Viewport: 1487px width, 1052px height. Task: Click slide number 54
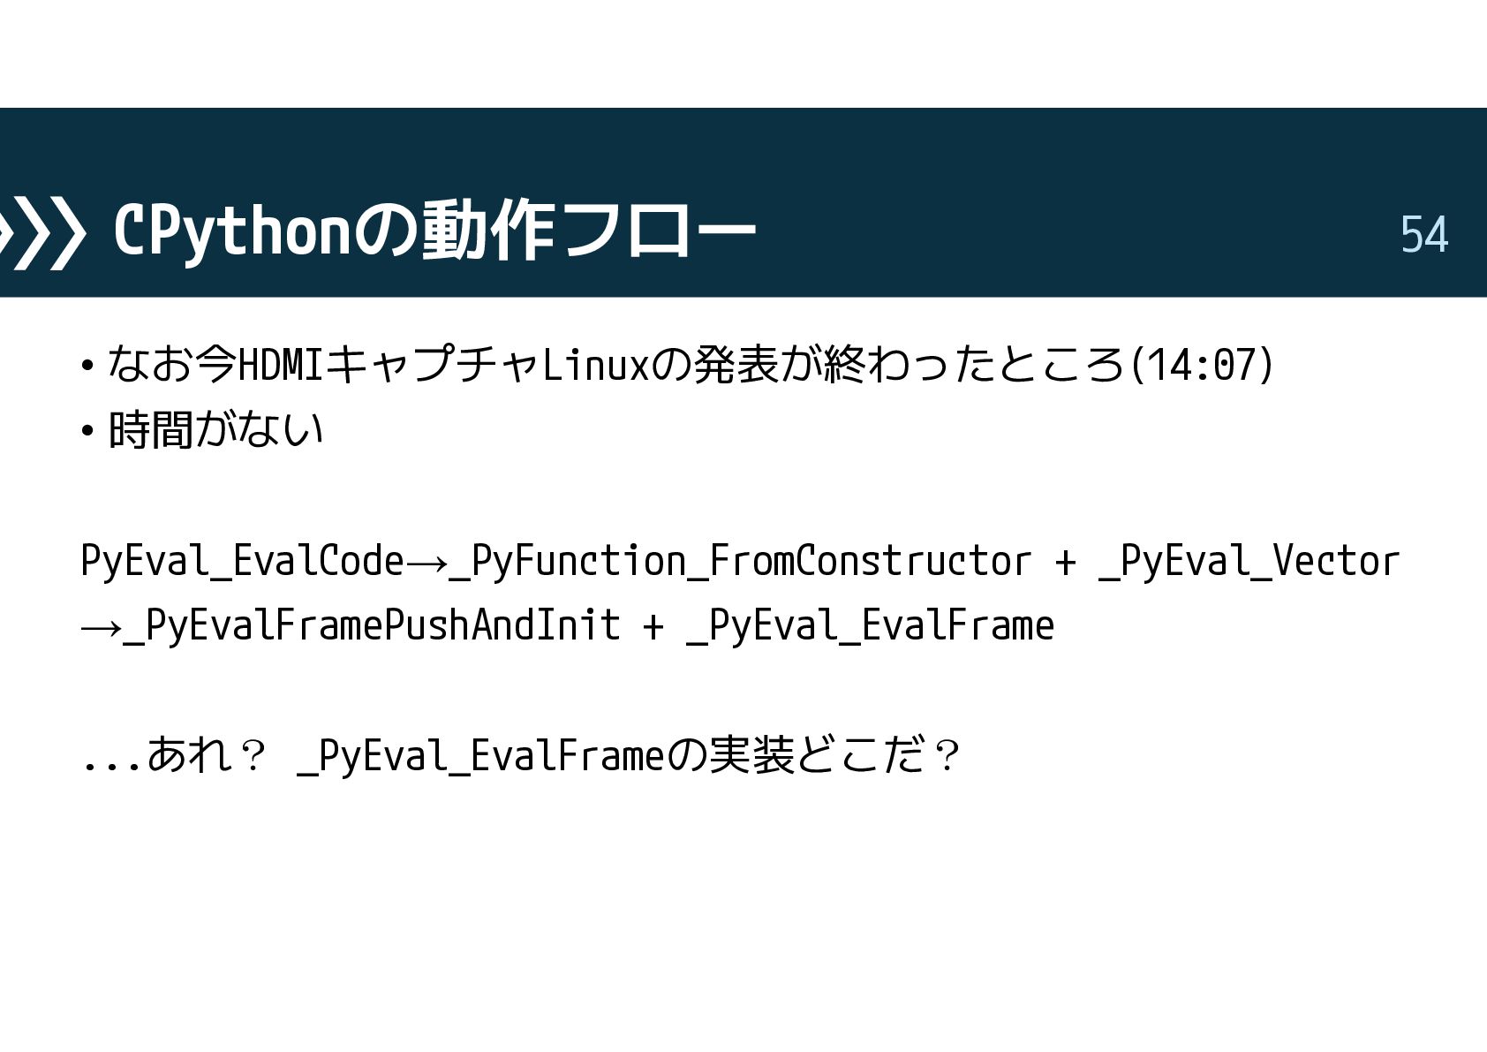[1424, 235]
